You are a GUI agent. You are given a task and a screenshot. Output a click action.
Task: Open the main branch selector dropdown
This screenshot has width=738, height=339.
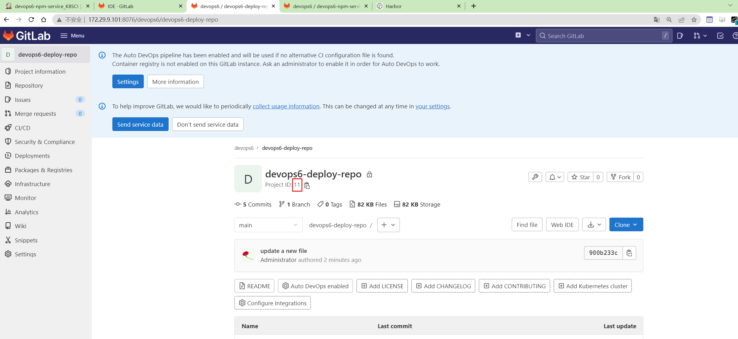click(x=269, y=225)
